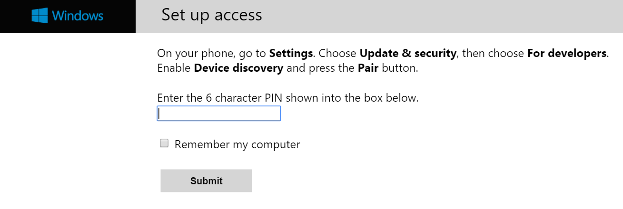Click the Windows wordmark text
Viewport: 623px width, 209px height.
[78, 16]
